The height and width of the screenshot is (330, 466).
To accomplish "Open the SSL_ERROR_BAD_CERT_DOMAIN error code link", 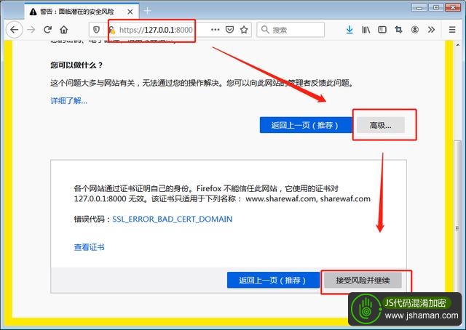I will (173, 219).
